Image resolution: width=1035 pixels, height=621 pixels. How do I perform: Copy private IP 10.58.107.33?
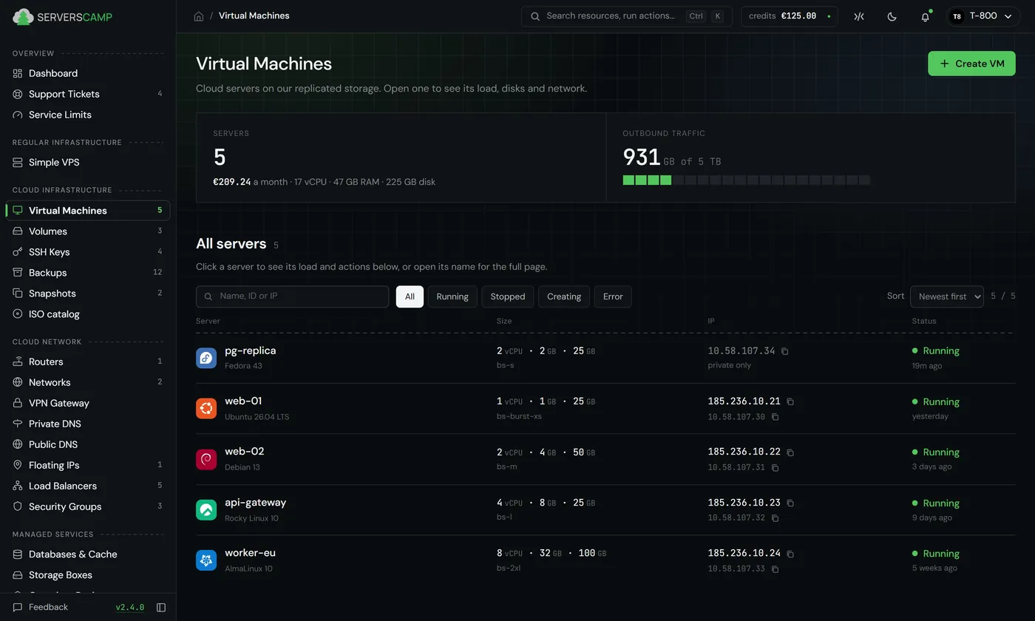pyautogui.click(x=775, y=569)
